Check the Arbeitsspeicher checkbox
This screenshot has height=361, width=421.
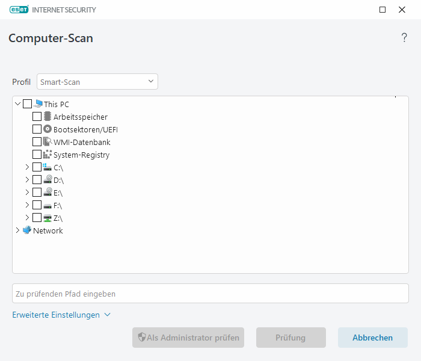(x=37, y=117)
